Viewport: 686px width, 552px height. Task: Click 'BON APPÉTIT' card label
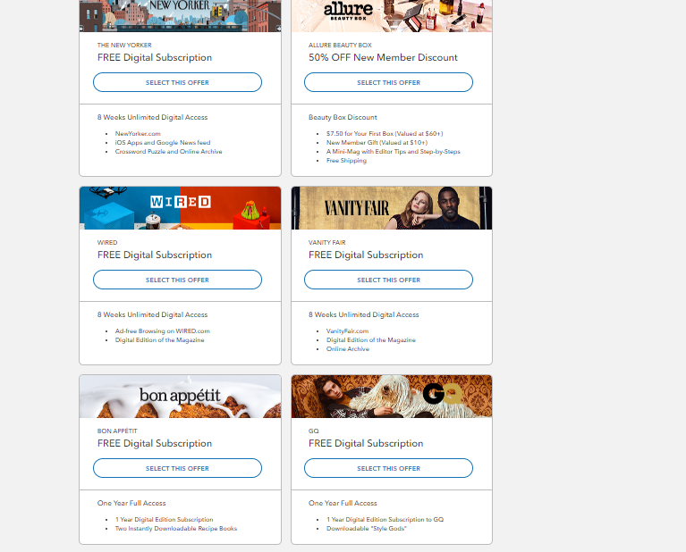click(117, 431)
